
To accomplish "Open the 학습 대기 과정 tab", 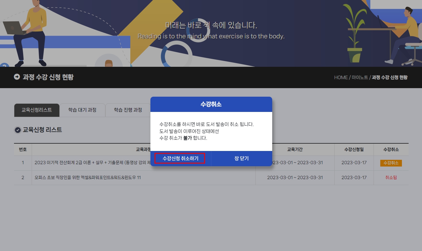I will [82, 110].
